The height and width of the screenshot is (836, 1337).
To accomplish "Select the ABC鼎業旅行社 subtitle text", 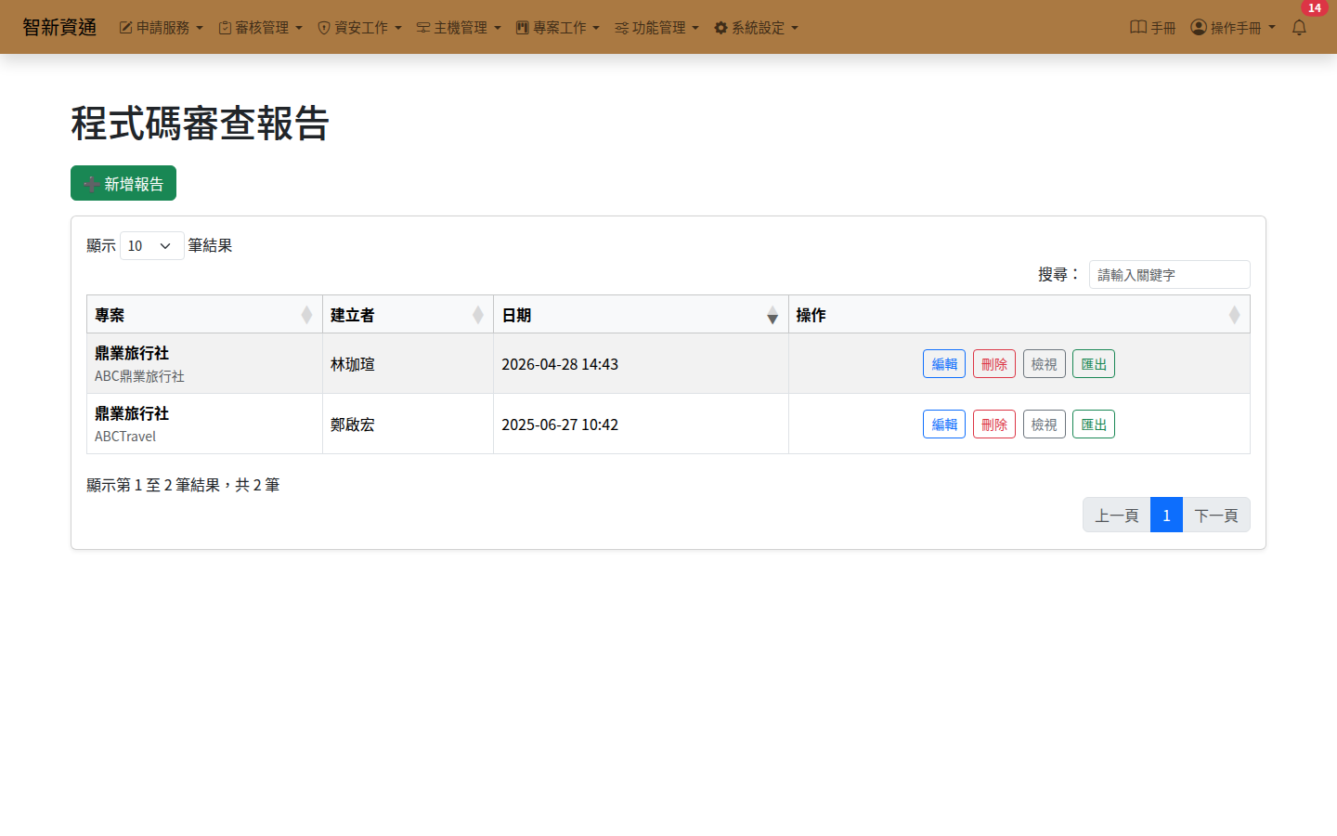I will coord(139,376).
